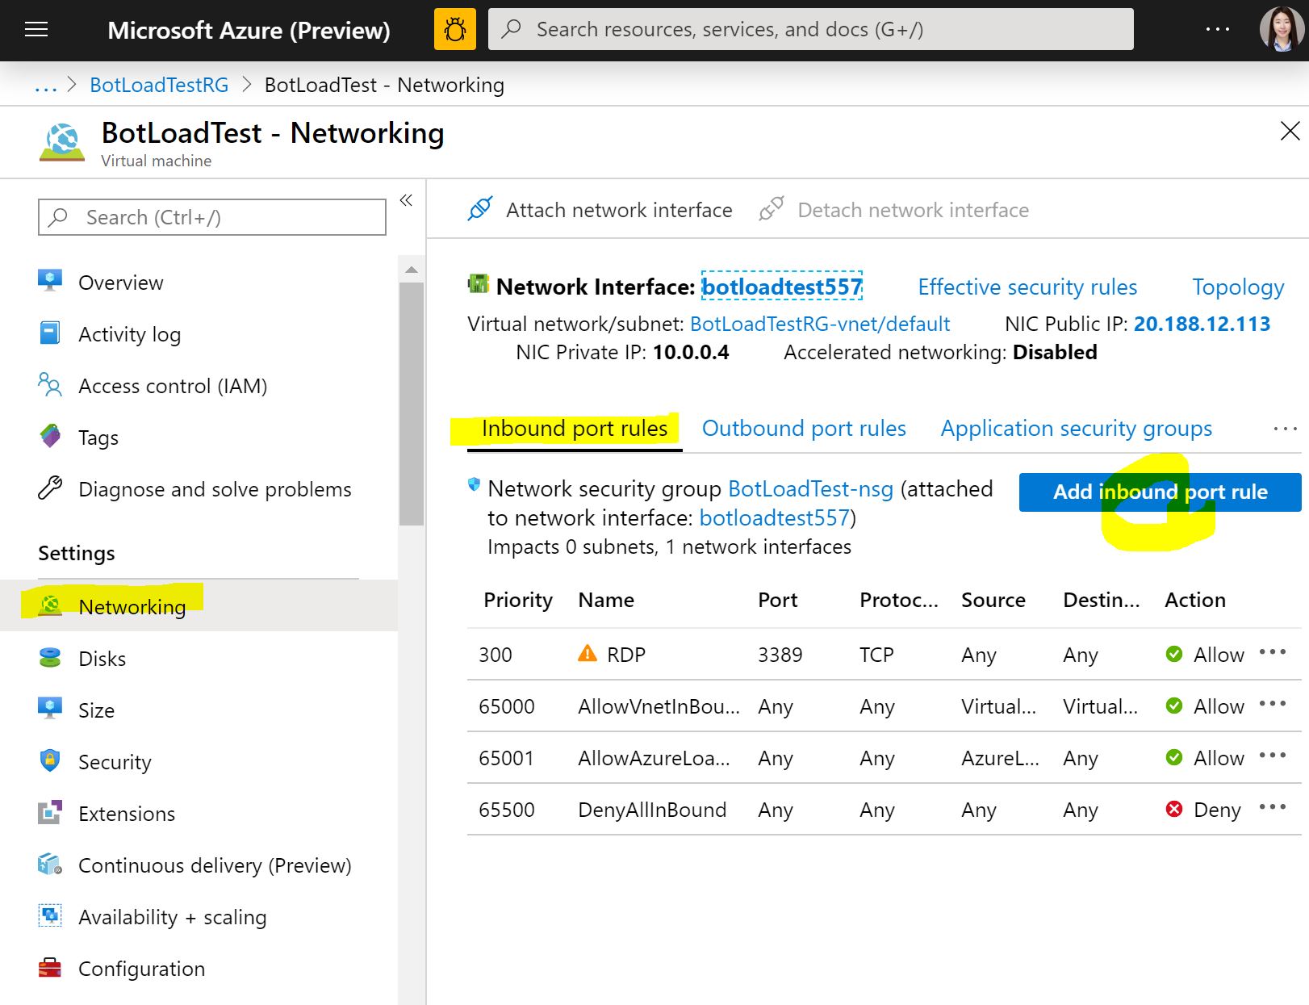The height and width of the screenshot is (1005, 1309).
Task: Open Access control (IAM)
Action: tap(173, 386)
